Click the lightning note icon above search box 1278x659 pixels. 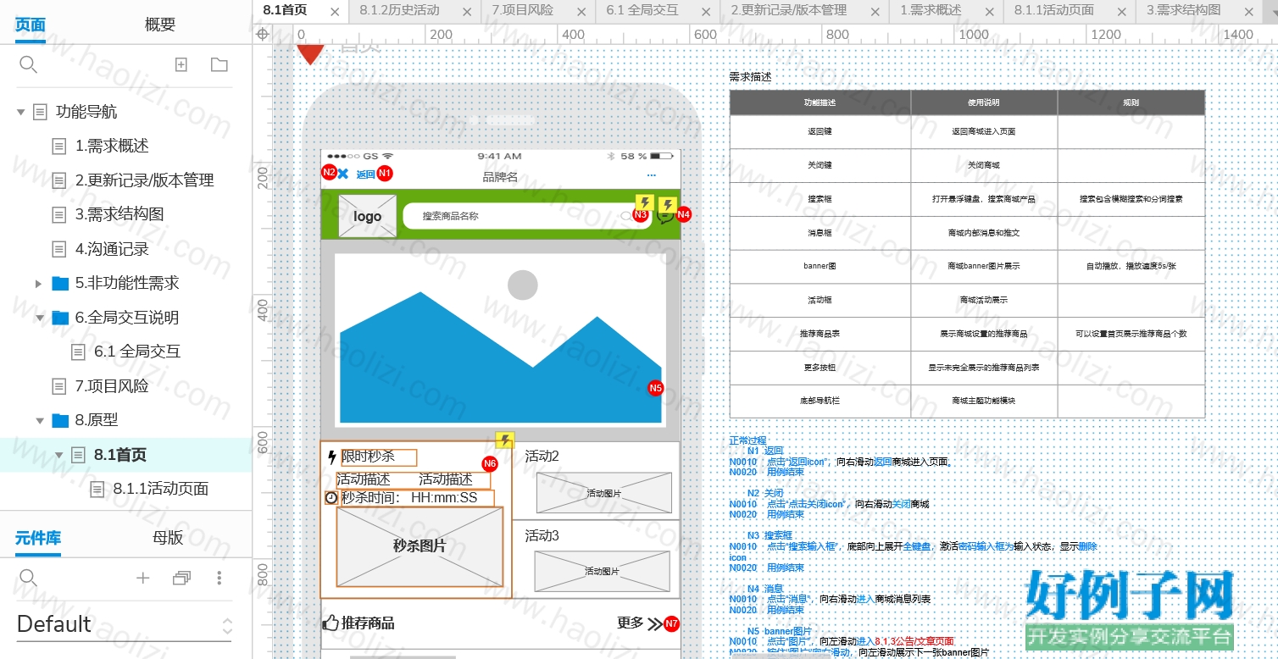tap(645, 202)
